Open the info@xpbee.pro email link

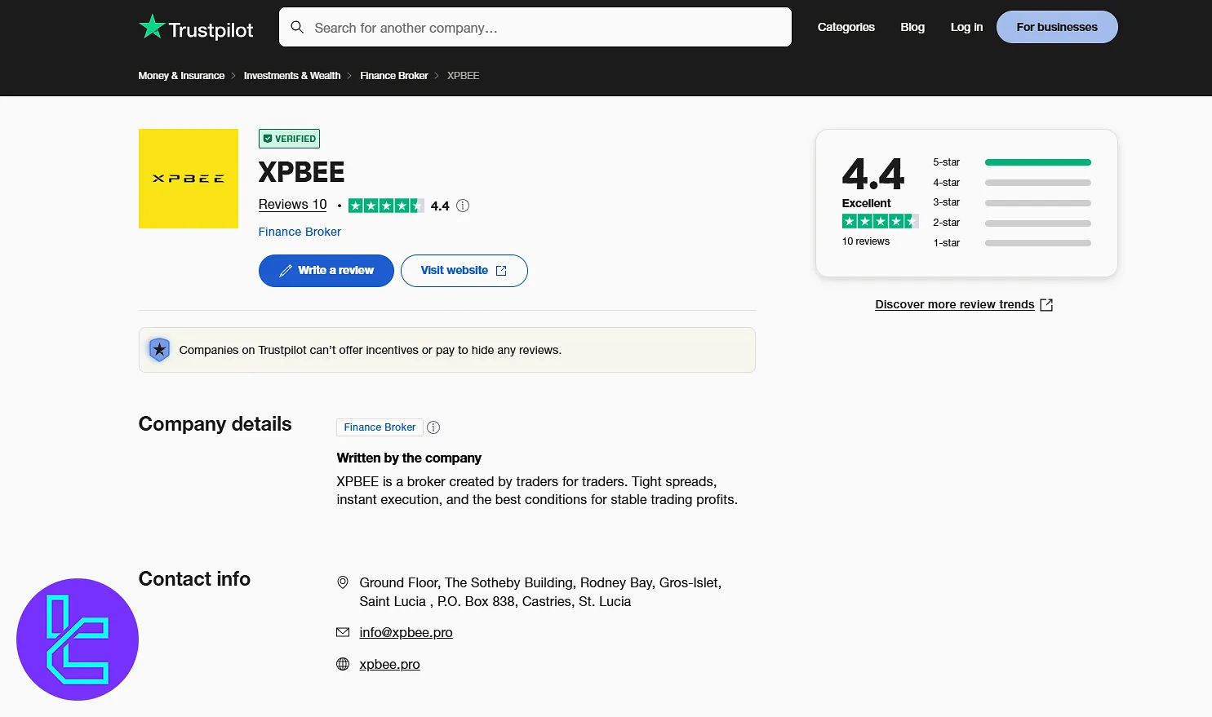[406, 632]
